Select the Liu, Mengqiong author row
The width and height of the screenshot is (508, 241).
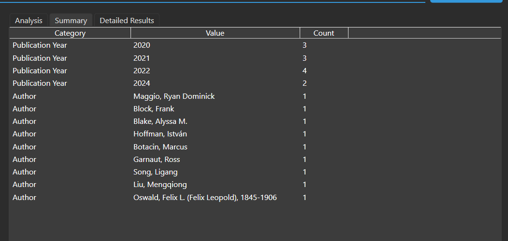click(x=160, y=185)
